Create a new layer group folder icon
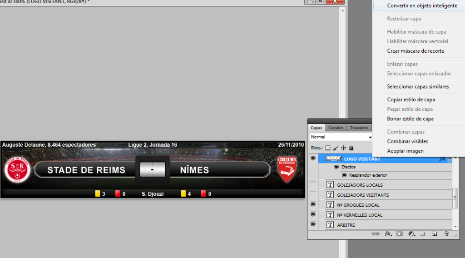This screenshot has height=258, width=465. point(423,233)
